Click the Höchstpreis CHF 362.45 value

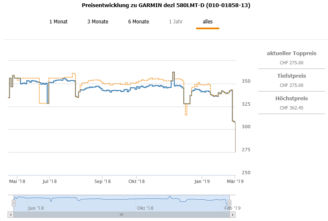point(292,108)
